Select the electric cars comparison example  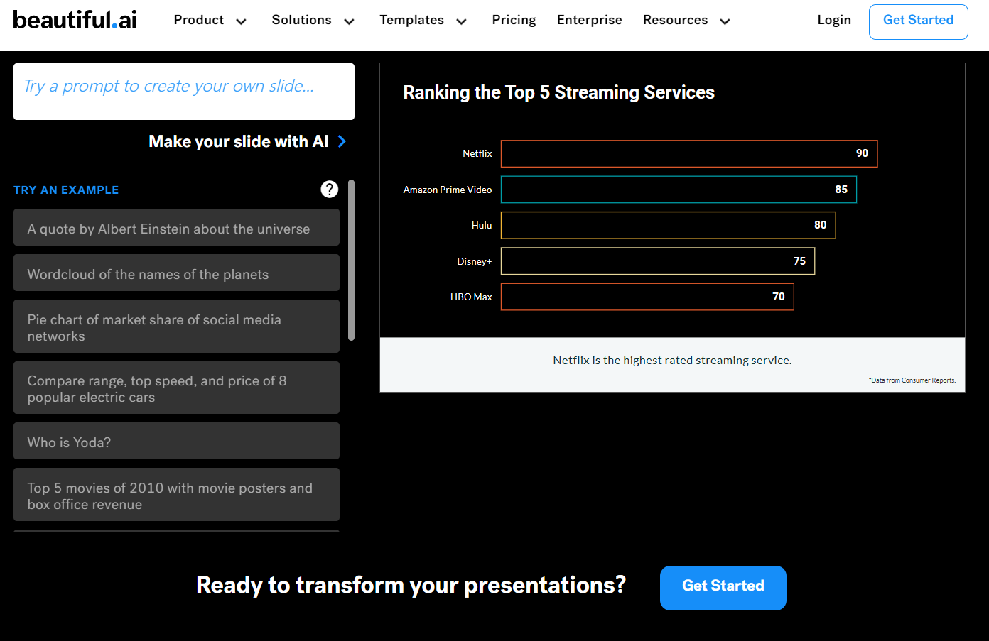point(176,388)
